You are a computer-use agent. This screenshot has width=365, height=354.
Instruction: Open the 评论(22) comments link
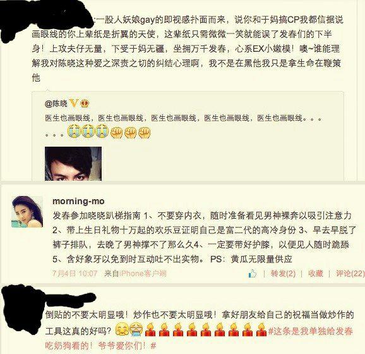click(x=350, y=273)
